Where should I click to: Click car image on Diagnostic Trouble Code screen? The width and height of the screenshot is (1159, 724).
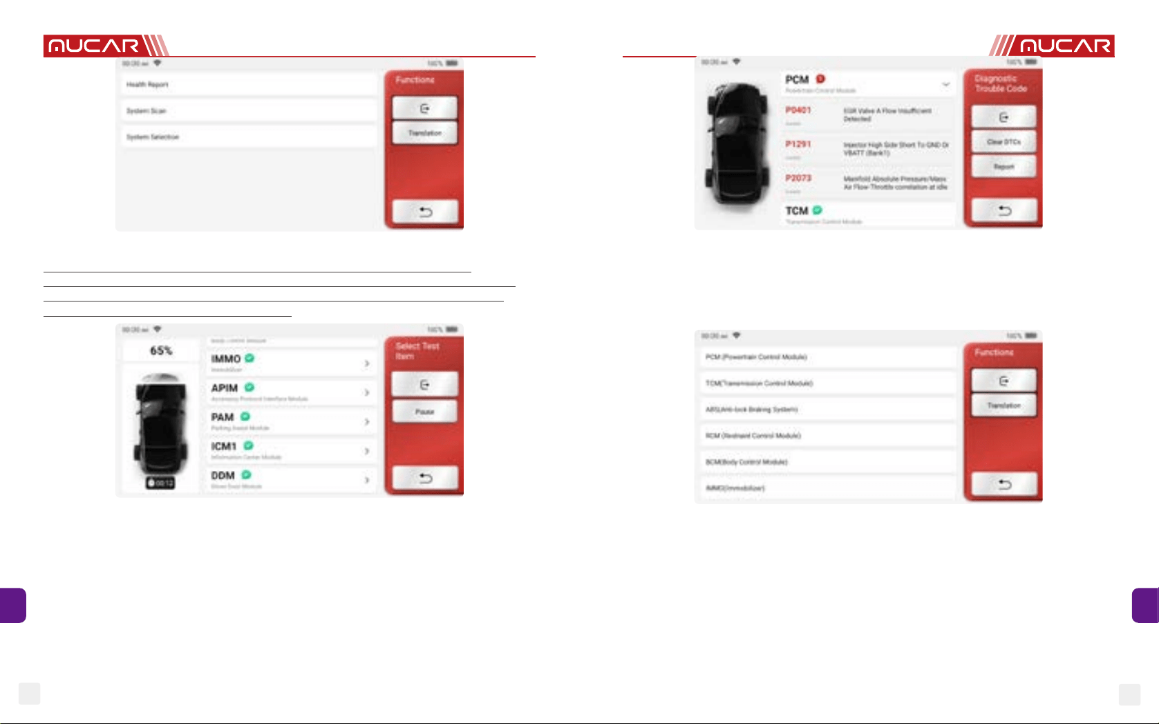pyautogui.click(x=739, y=144)
